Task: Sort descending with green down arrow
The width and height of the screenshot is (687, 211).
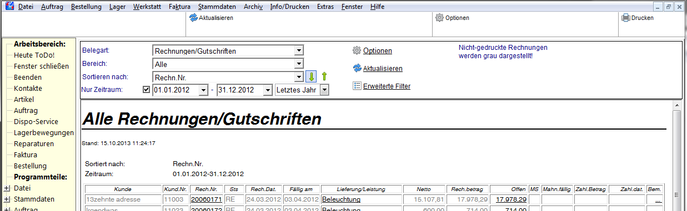Action: tap(312, 76)
